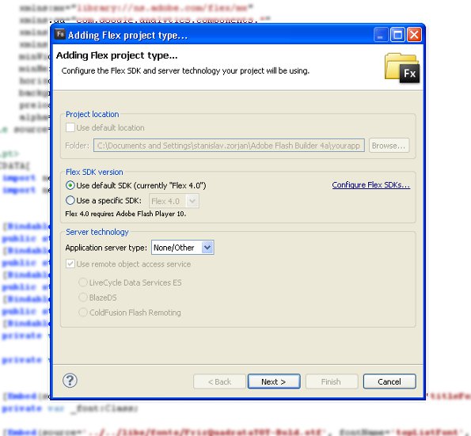Cancel the Flex project wizard

click(x=389, y=381)
